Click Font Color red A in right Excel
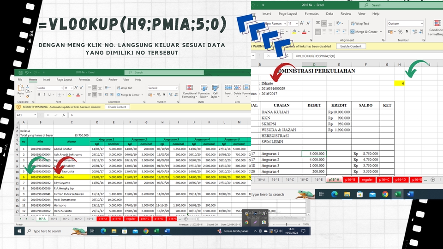443x249 pixels. click(x=304, y=32)
